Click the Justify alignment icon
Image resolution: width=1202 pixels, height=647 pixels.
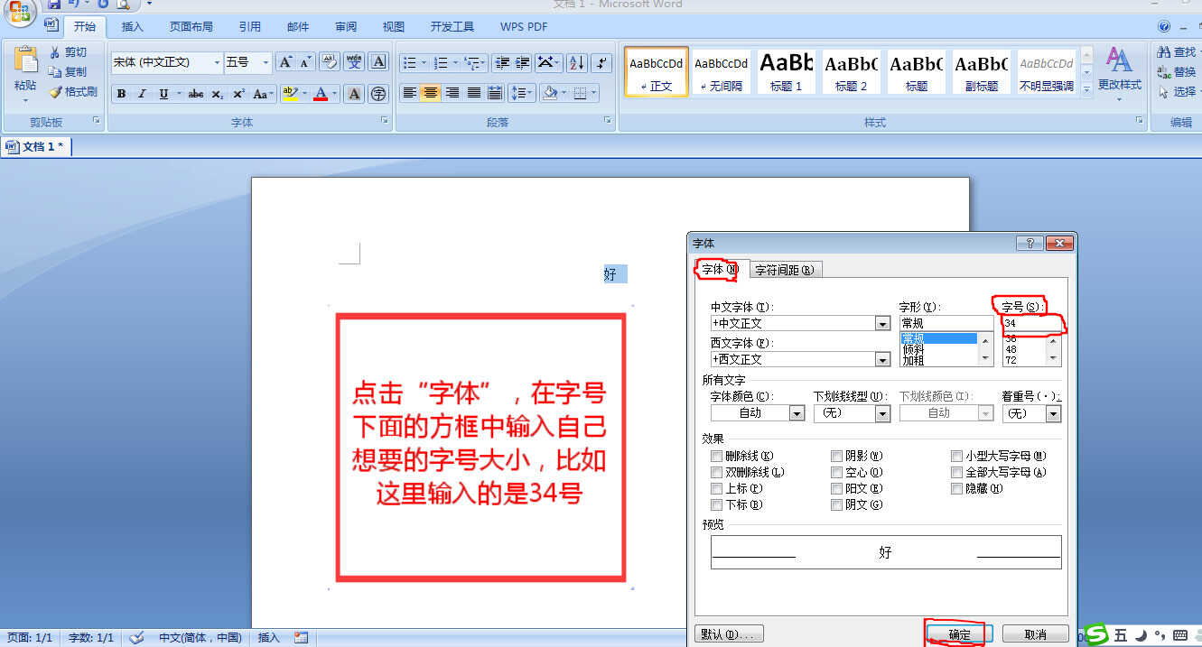click(474, 93)
